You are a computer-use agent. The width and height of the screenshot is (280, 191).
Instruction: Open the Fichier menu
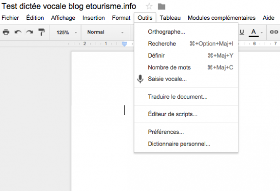tap(10, 18)
